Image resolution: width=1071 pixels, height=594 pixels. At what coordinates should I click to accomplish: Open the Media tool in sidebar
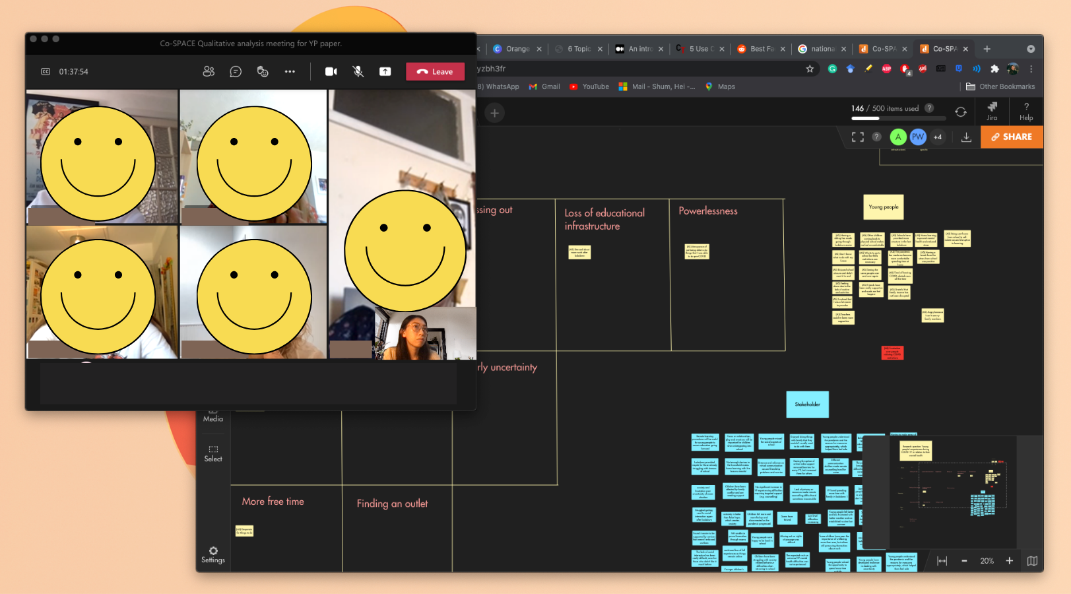coord(213,416)
